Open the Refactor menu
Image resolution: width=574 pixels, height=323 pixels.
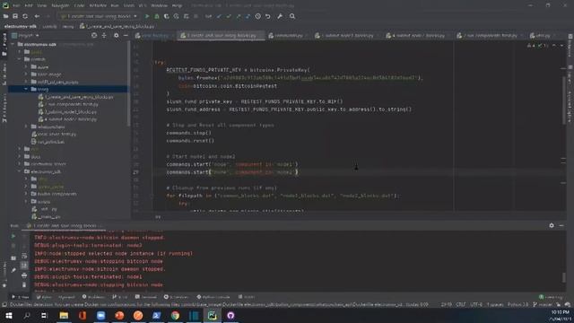[x=98, y=5]
